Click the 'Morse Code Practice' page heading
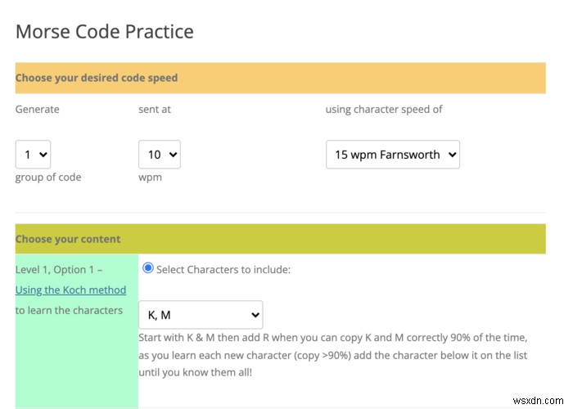573x409 pixels. (x=105, y=32)
